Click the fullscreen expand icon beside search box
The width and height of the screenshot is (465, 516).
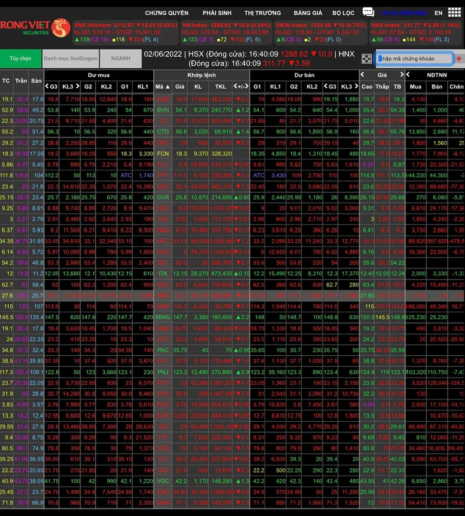click(366, 59)
